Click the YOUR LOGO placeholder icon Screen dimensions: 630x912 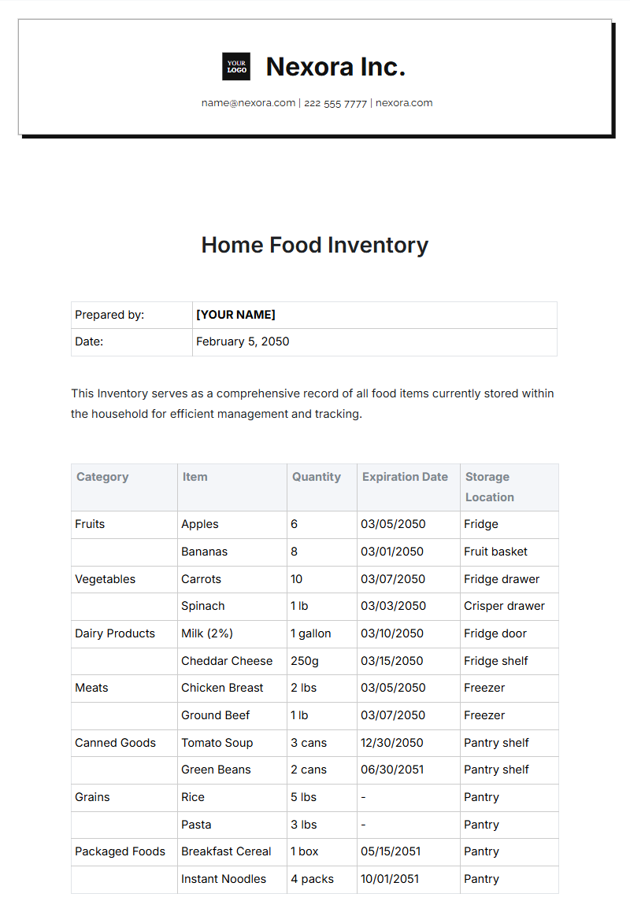[236, 67]
